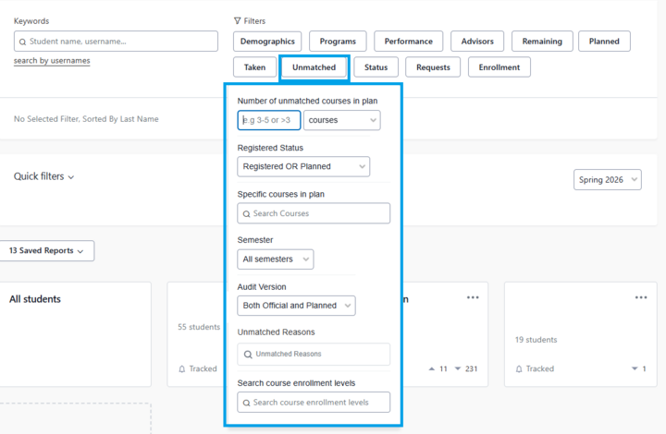666x434 pixels.
Task: Click the 55 students text
Action: (199, 327)
